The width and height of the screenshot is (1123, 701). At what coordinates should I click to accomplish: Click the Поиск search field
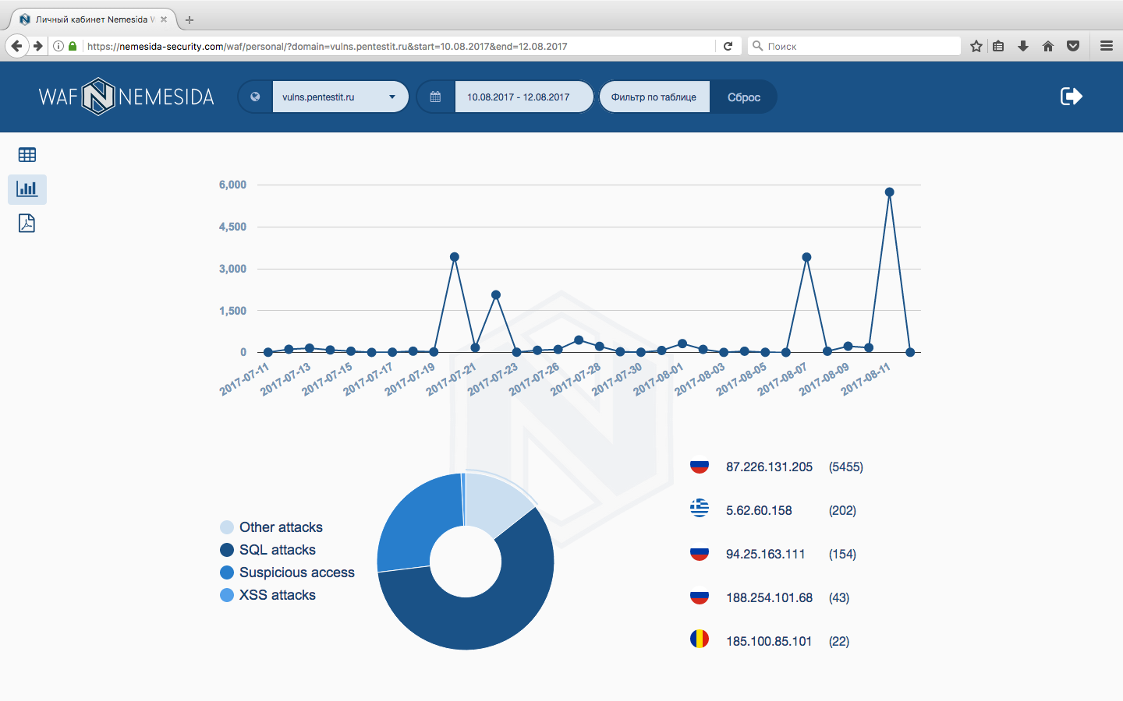tap(854, 46)
